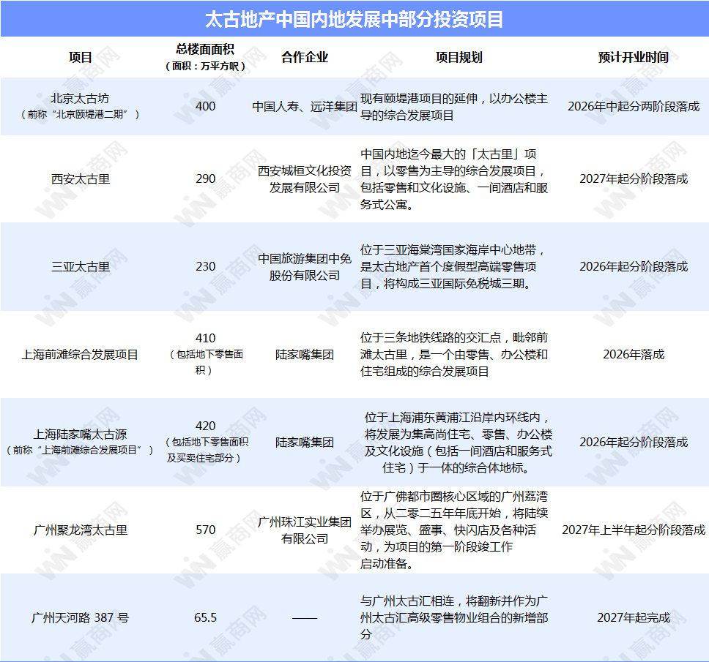Image resolution: width=709 pixels, height=662 pixels.
Task: Click the 2027年起分阶段落成 date for 西安太古里
Action: click(633, 177)
